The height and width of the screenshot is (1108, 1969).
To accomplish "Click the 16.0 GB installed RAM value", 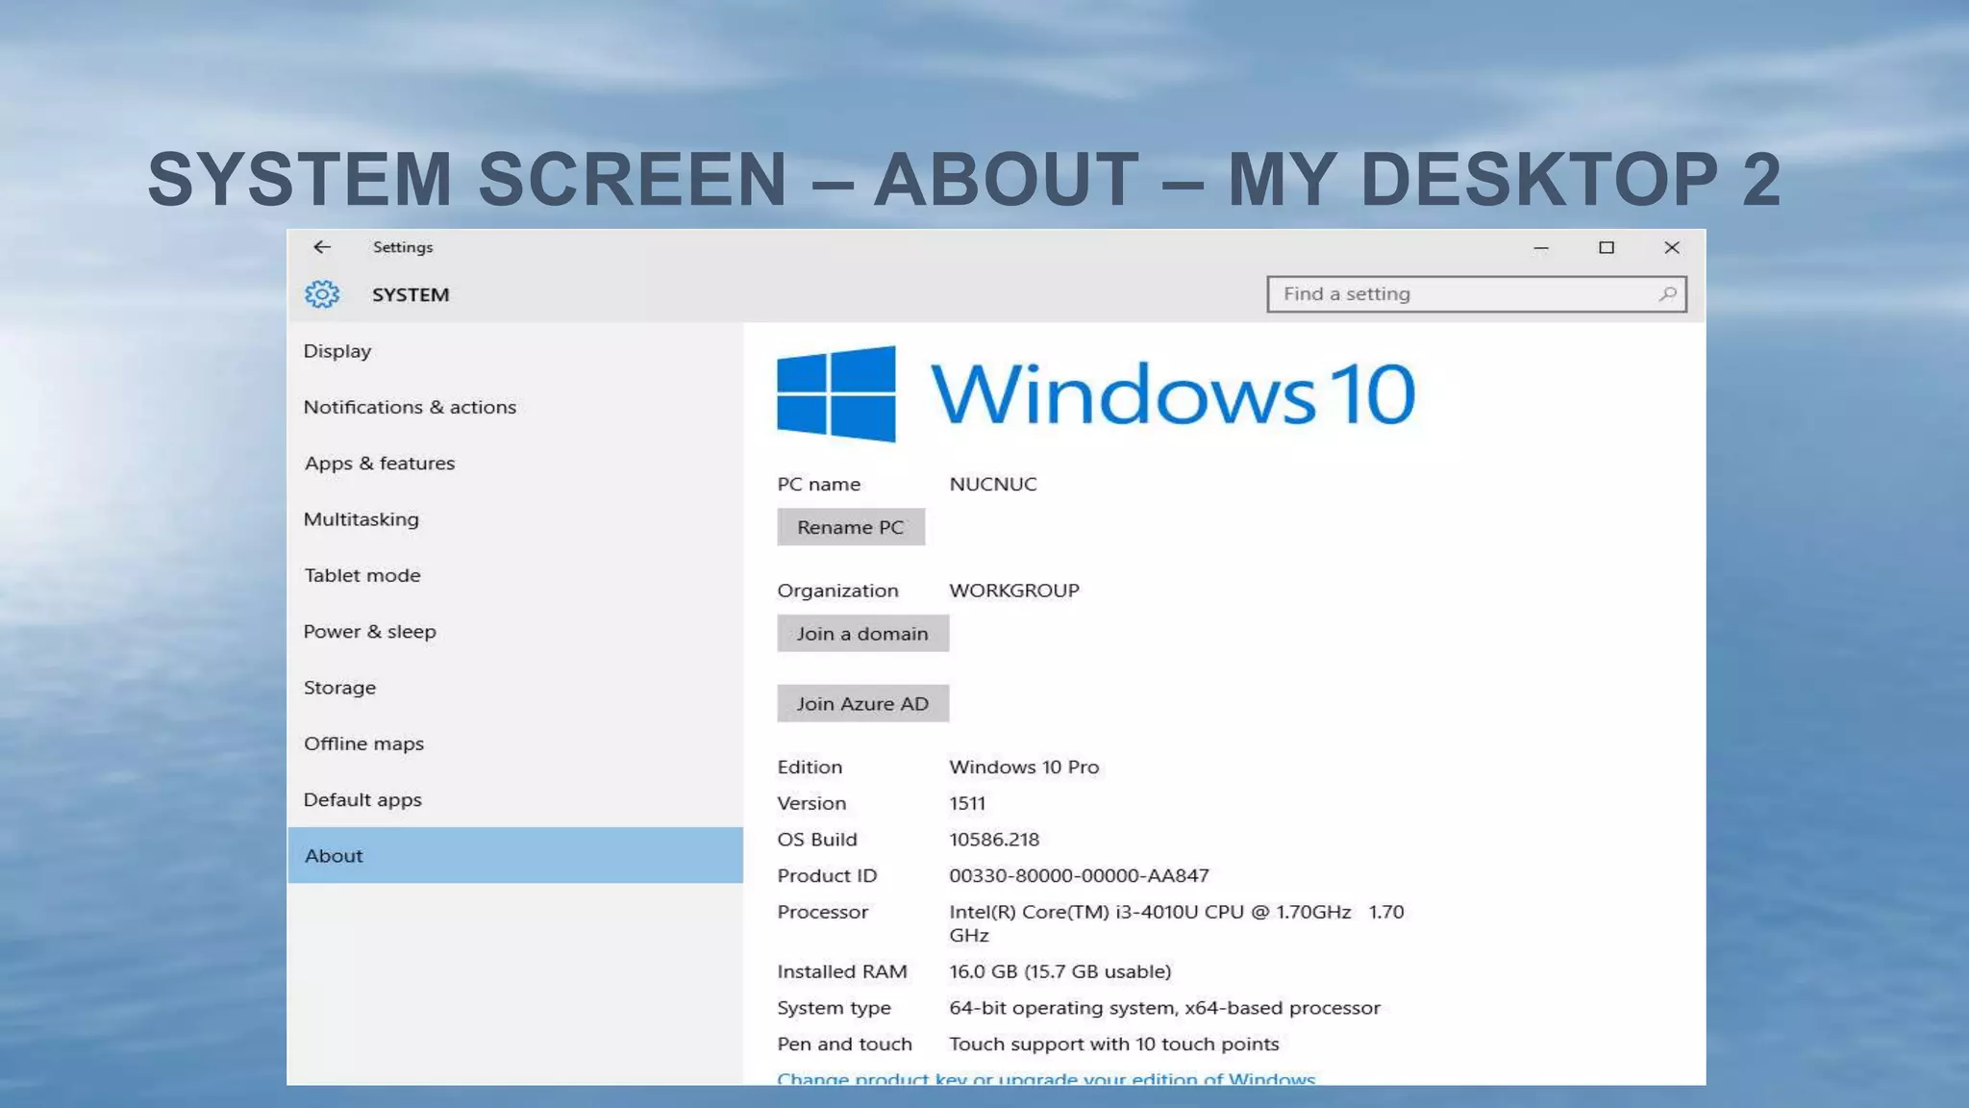I will point(1060,972).
